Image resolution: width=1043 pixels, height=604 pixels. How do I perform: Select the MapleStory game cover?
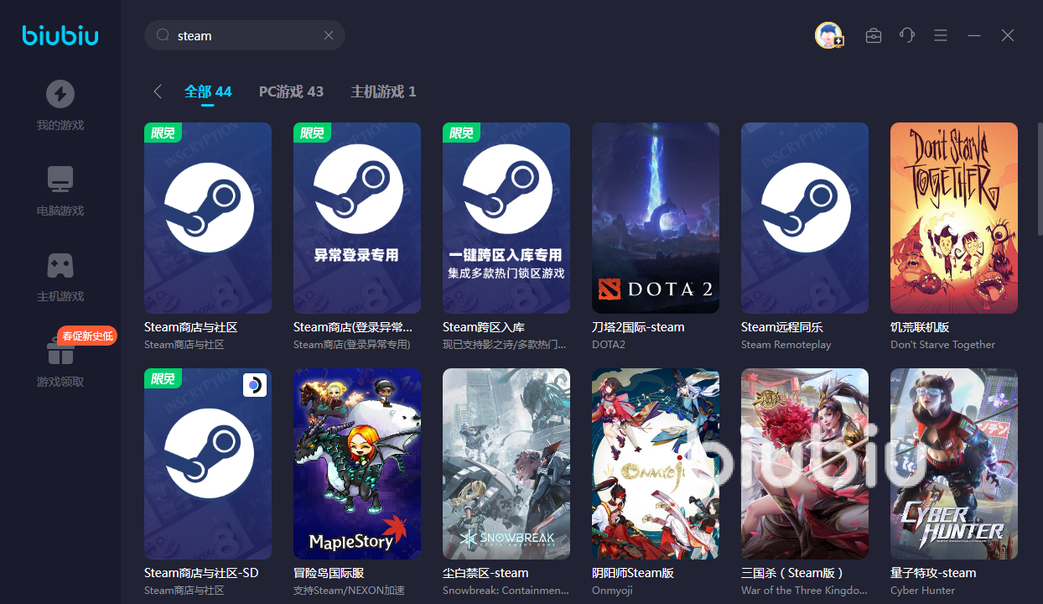(x=356, y=463)
